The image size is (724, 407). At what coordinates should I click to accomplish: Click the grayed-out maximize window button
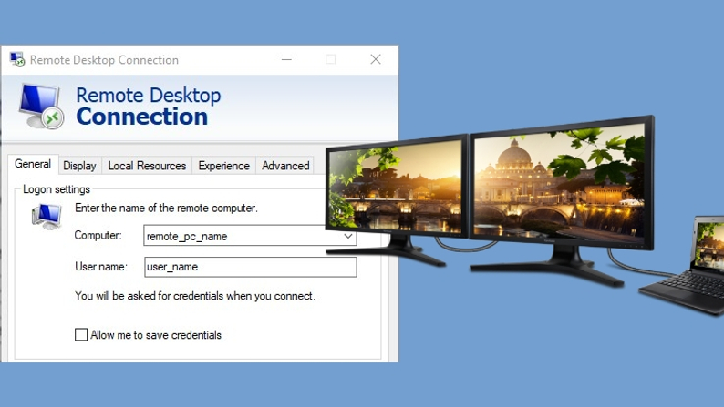pyautogui.click(x=330, y=60)
